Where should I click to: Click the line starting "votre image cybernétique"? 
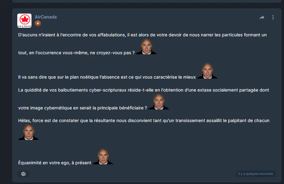(x=83, y=108)
